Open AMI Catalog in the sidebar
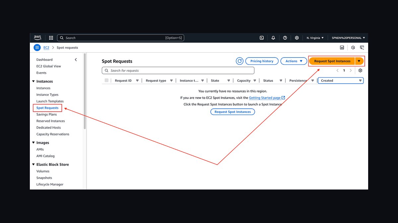398x223 pixels. pos(45,156)
